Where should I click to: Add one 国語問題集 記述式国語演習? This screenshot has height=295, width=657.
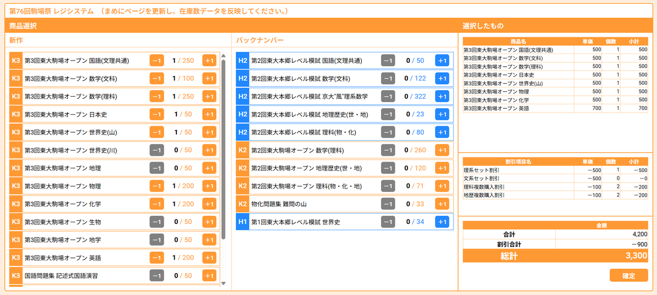pyautogui.click(x=209, y=276)
